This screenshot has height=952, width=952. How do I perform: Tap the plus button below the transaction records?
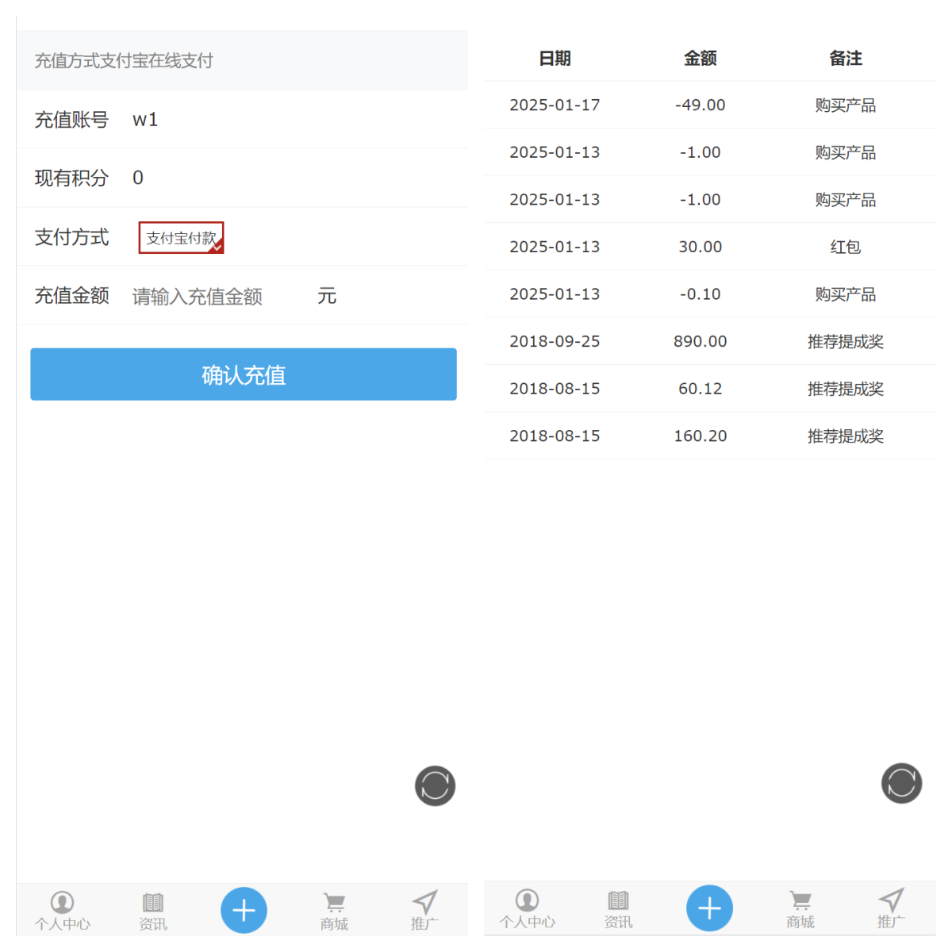click(x=709, y=908)
